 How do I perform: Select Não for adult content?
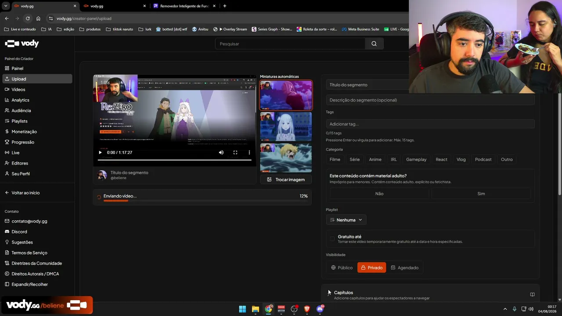point(379,194)
